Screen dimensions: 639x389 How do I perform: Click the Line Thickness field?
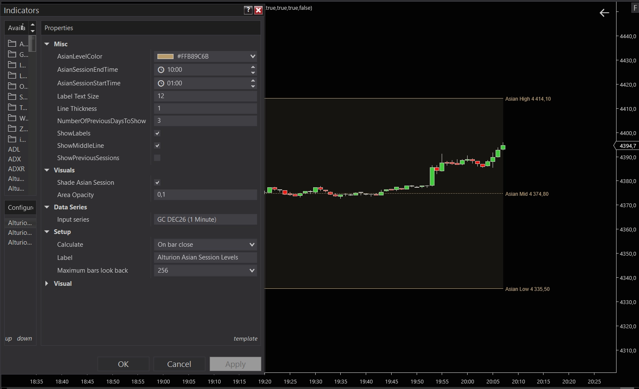click(x=205, y=108)
